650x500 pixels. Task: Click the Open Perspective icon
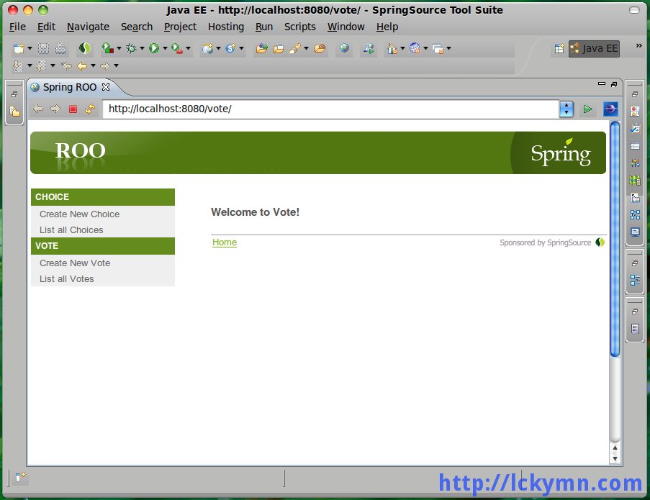tap(559, 49)
